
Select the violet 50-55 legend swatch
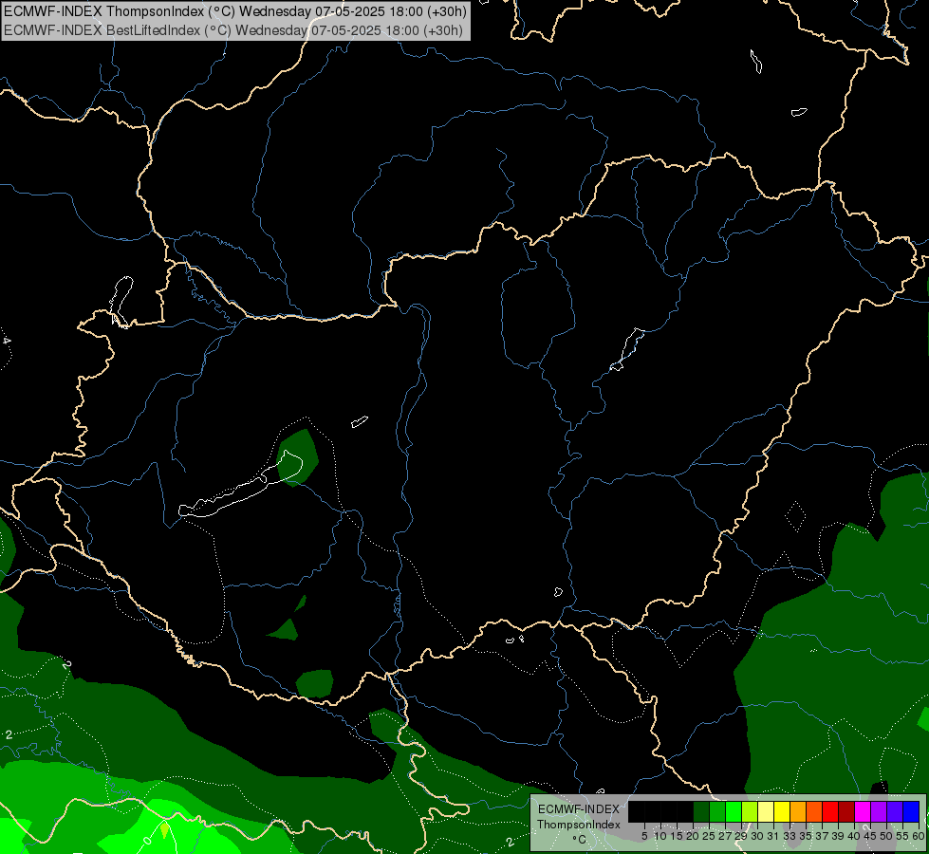click(895, 811)
